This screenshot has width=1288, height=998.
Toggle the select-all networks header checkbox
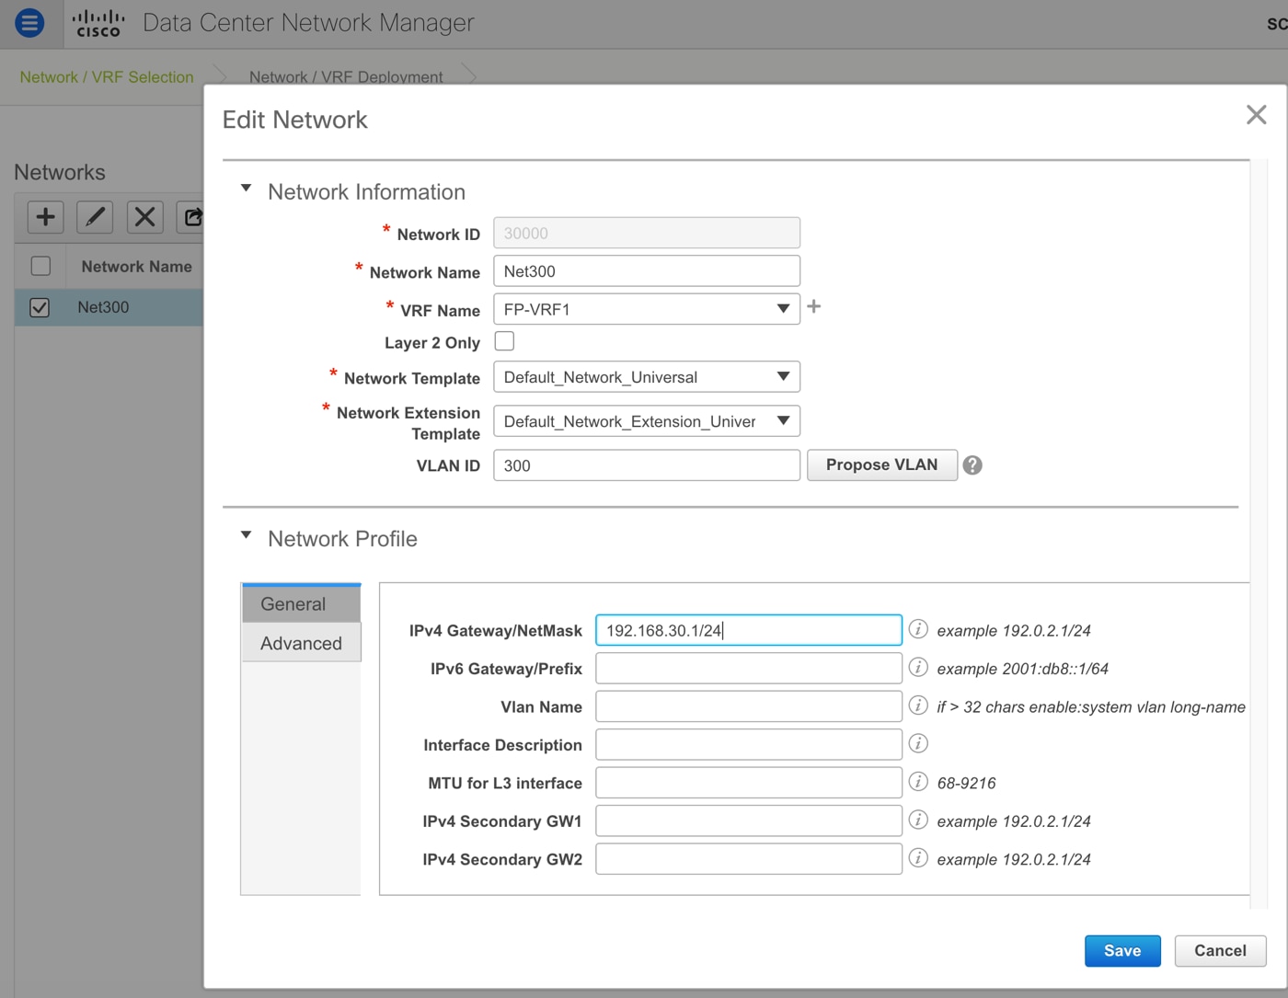[40, 266]
